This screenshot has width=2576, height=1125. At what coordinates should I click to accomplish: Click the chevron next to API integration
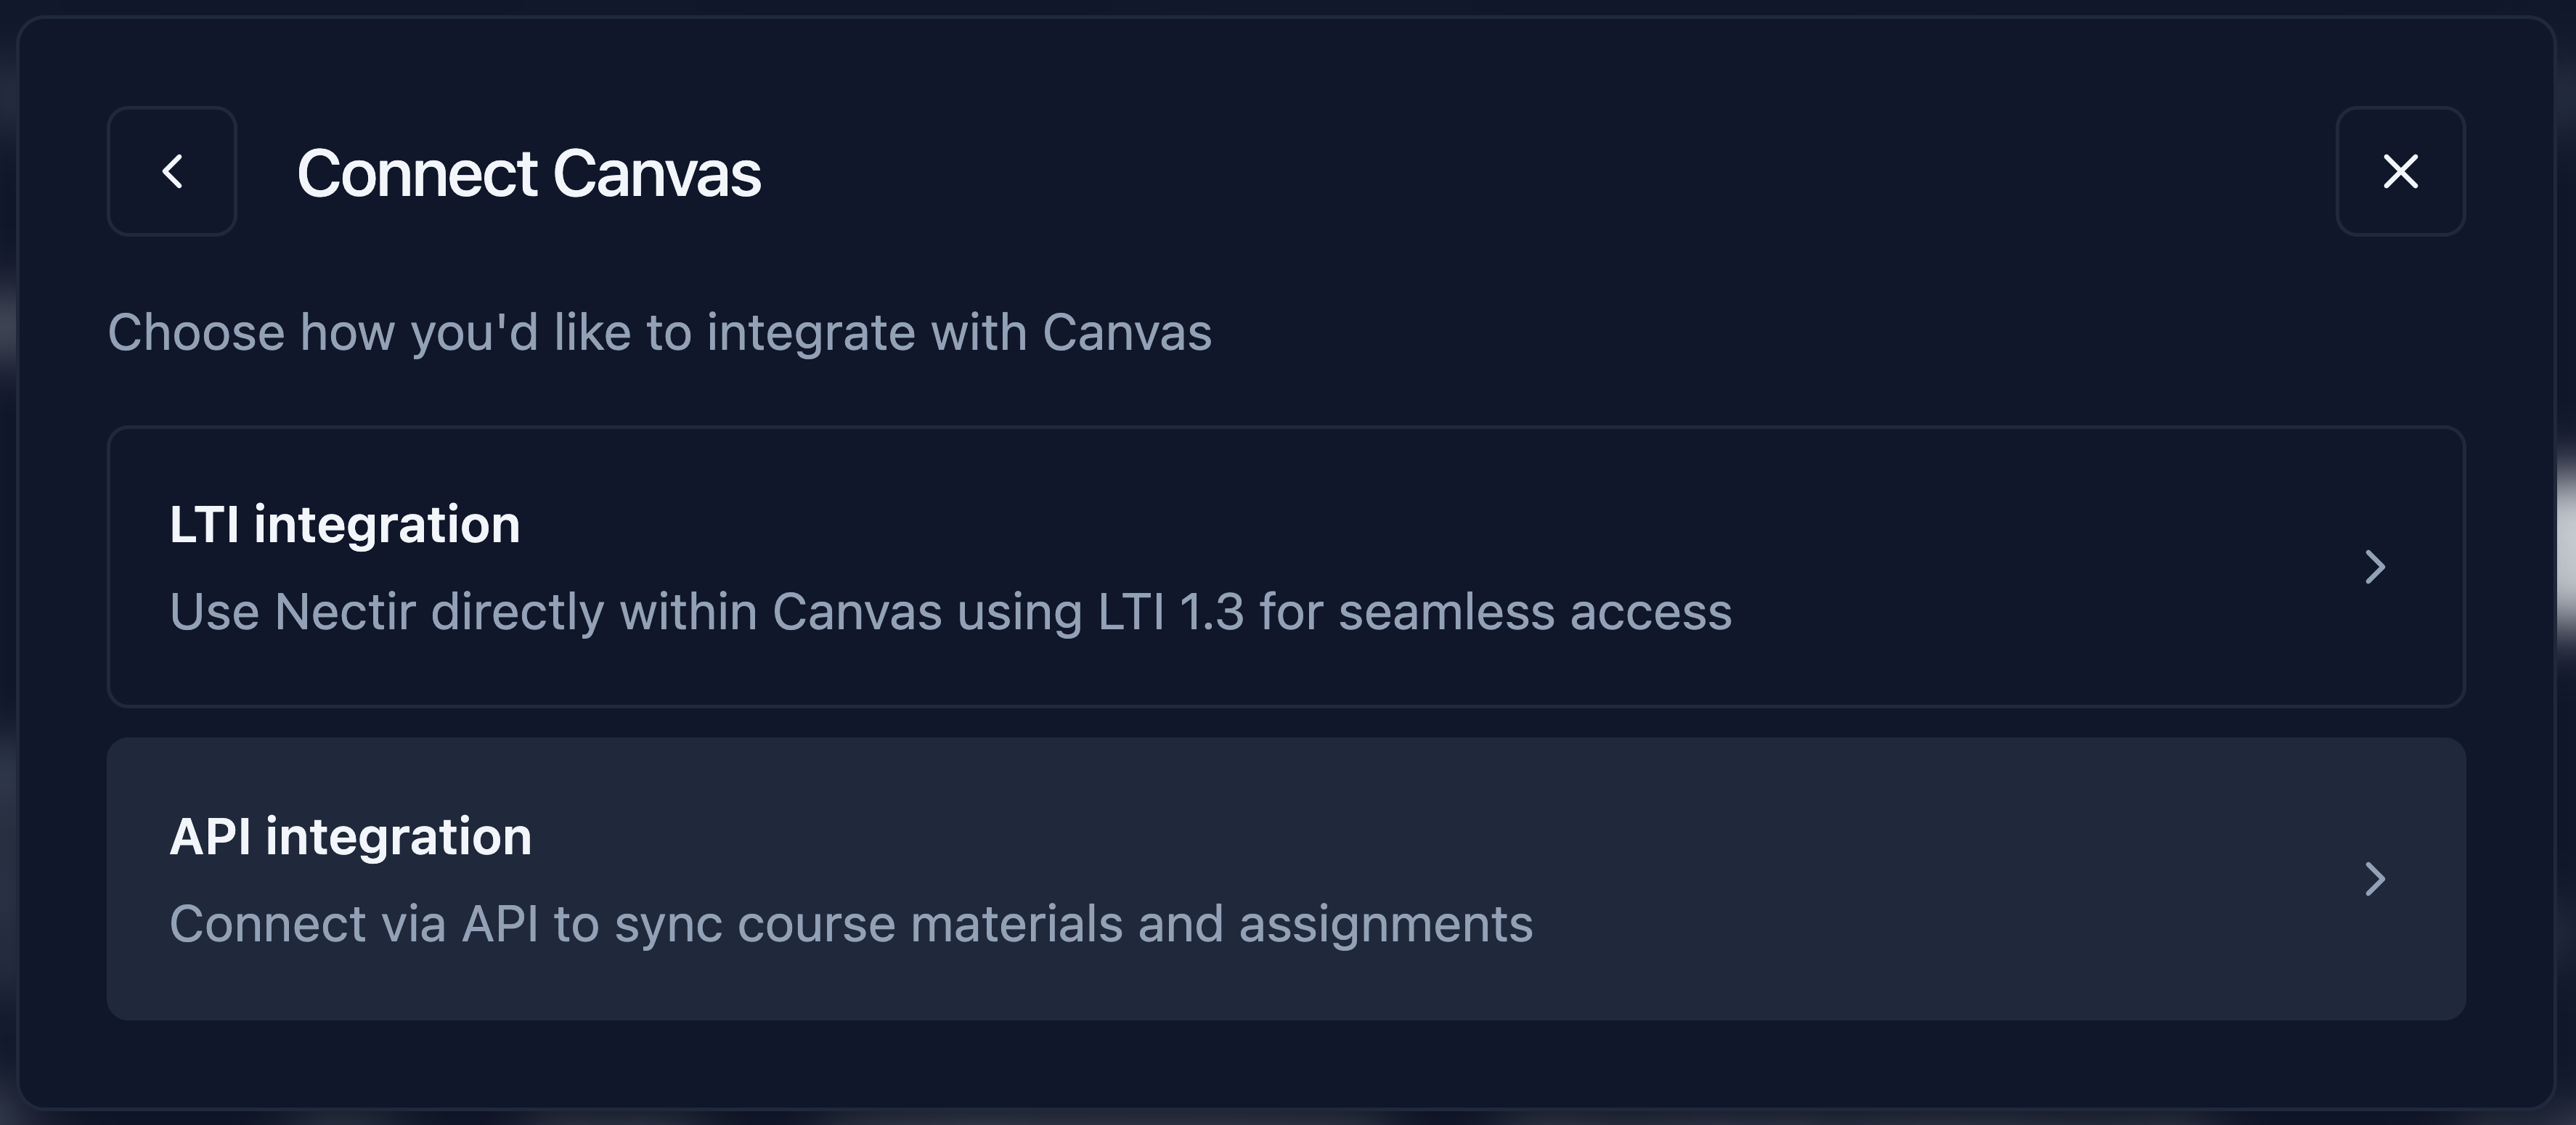2376,880
